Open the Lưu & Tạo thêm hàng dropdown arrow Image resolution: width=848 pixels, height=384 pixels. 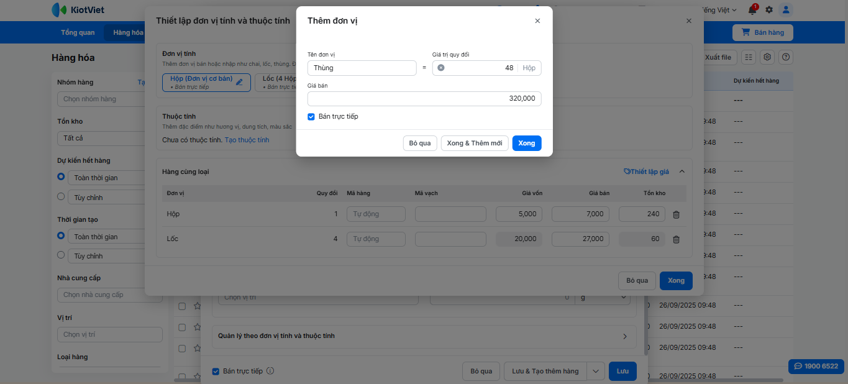(x=596, y=371)
